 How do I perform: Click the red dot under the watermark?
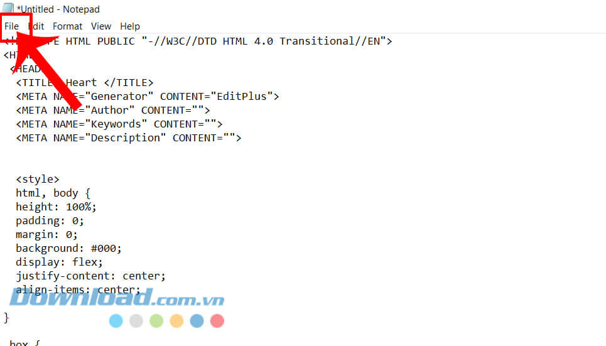tap(217, 321)
